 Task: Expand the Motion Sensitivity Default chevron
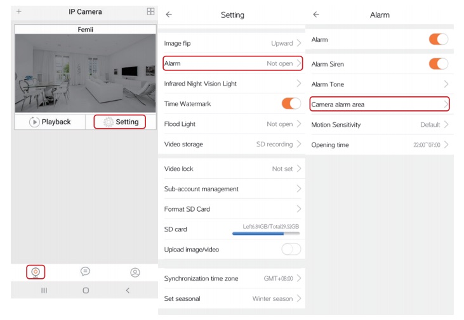click(x=446, y=124)
